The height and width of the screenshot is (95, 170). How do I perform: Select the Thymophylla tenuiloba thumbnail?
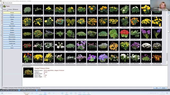tap(27, 34)
